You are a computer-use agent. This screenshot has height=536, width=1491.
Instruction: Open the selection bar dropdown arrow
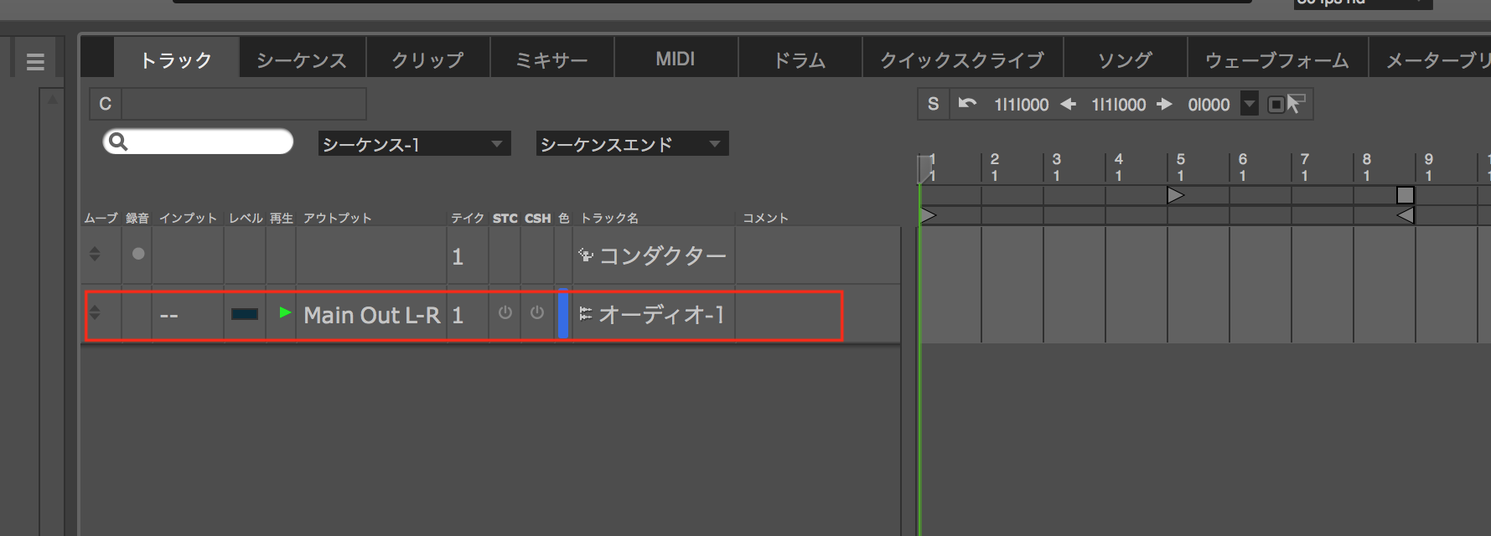1250,104
